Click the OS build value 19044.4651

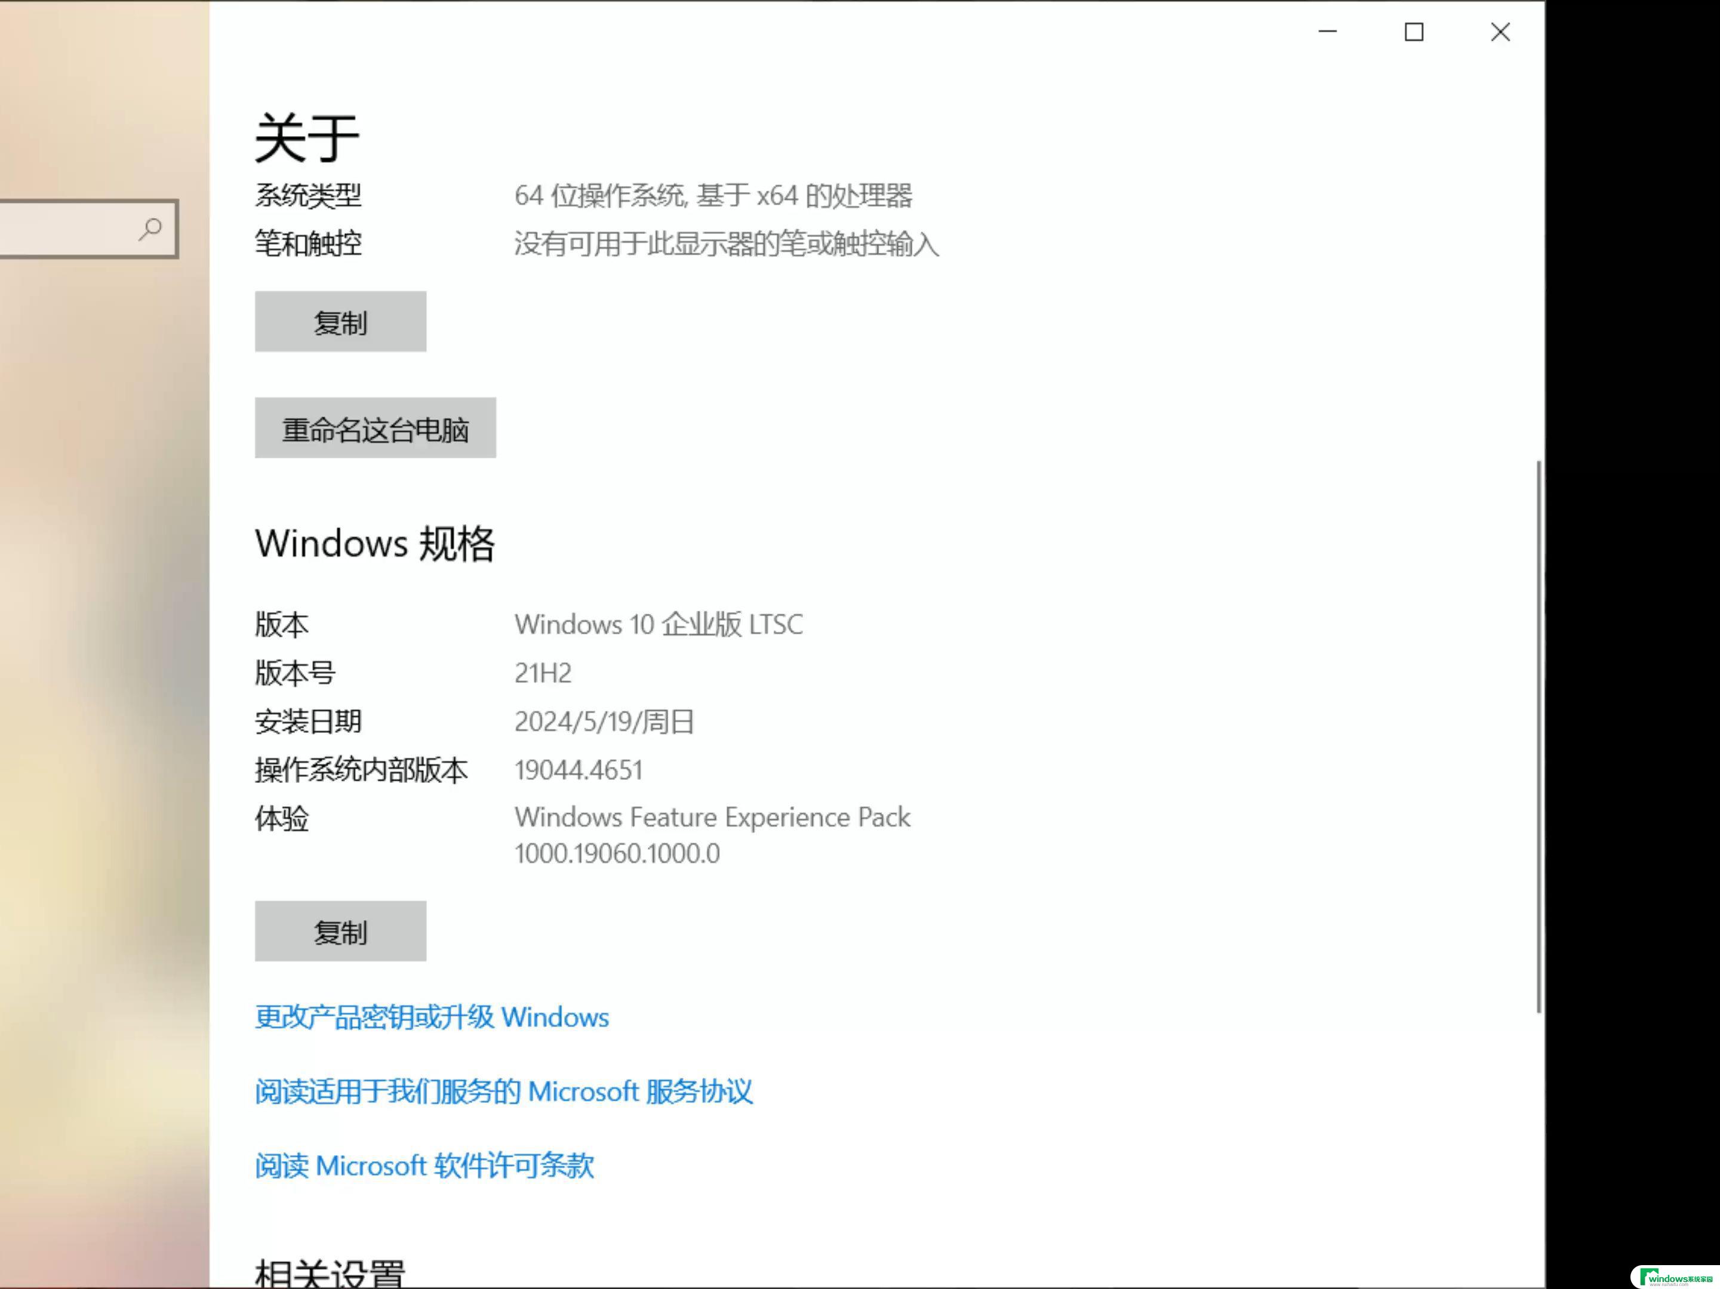click(x=579, y=770)
